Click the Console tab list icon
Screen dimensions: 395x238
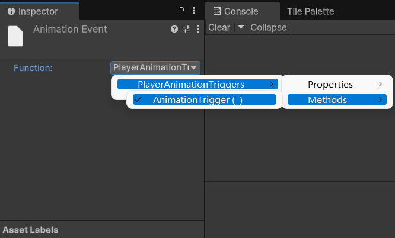tap(217, 11)
